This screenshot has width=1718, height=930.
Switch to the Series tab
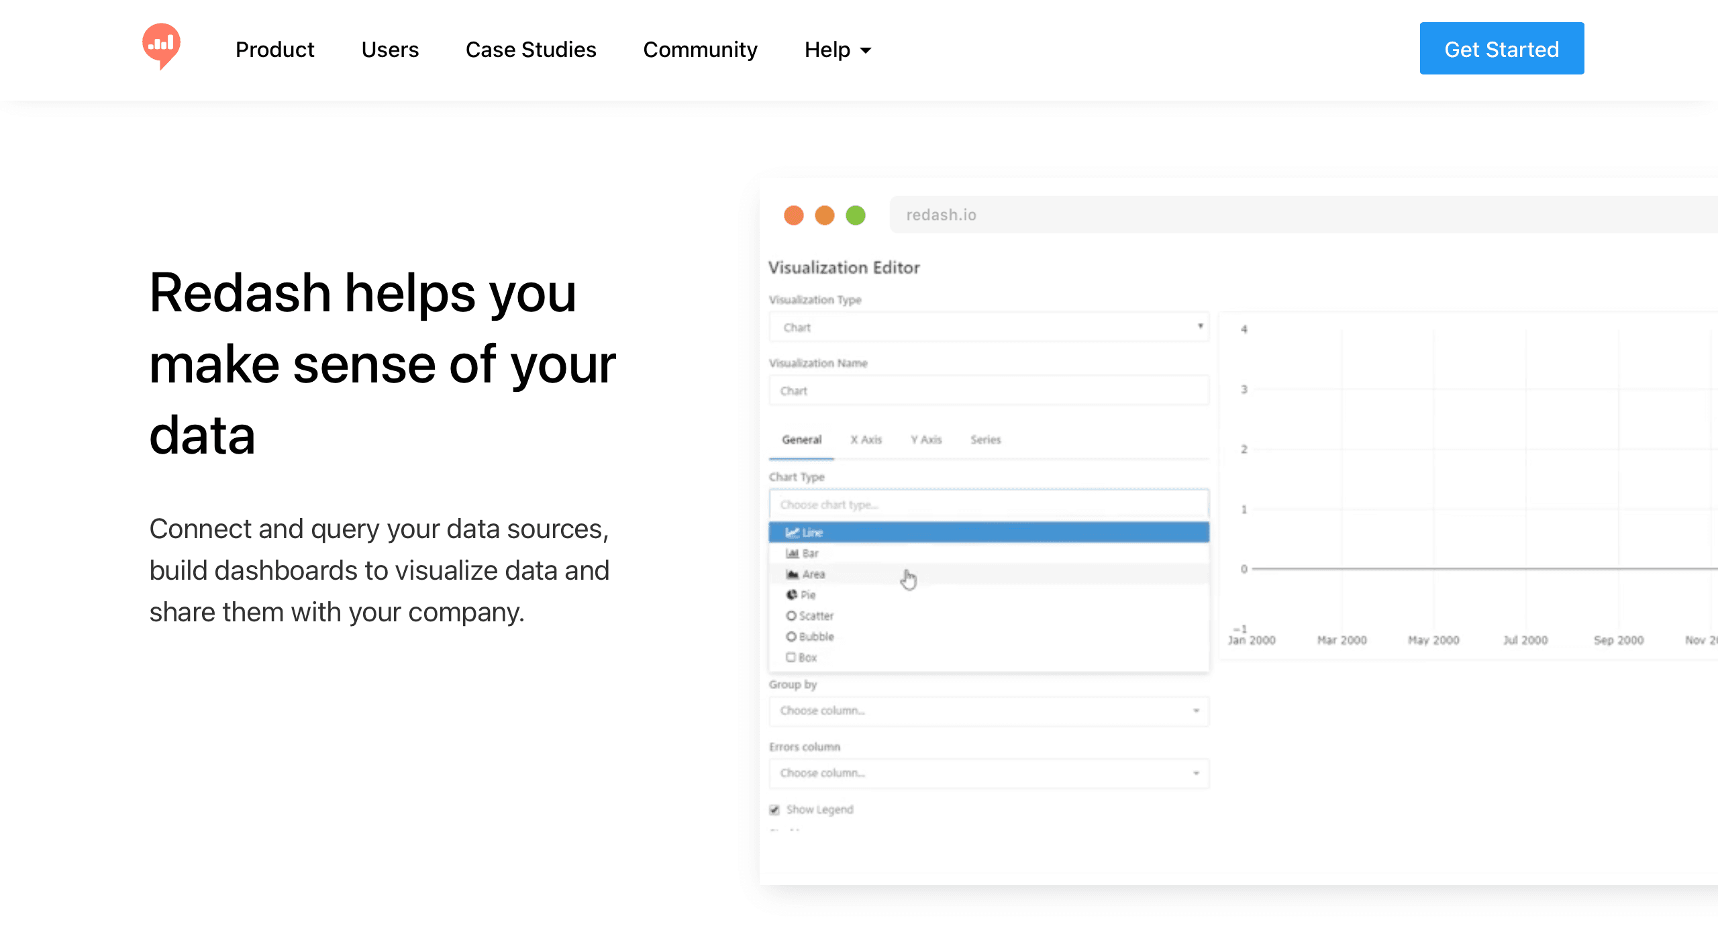[985, 440]
